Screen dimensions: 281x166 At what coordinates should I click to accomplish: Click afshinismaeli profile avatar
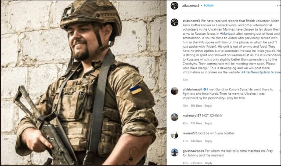(174, 91)
